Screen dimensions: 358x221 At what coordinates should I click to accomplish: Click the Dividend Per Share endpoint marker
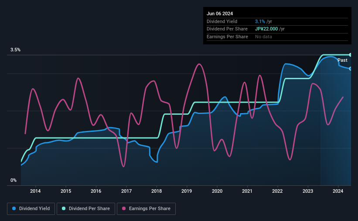coord(351,55)
